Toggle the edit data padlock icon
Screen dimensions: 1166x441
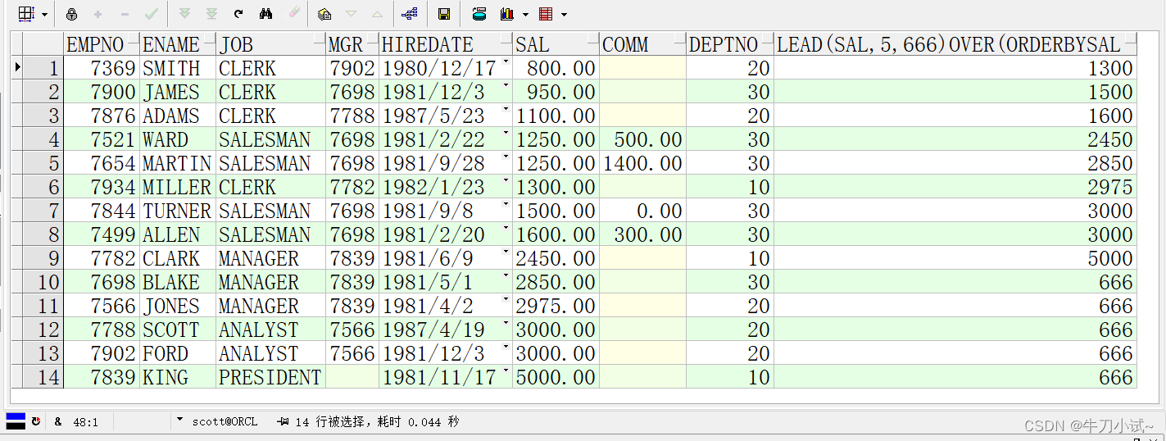tap(71, 14)
